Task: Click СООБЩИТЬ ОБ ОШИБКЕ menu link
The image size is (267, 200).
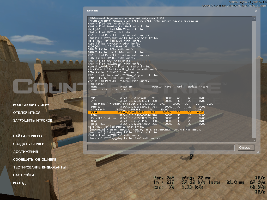Action: tap(35, 160)
